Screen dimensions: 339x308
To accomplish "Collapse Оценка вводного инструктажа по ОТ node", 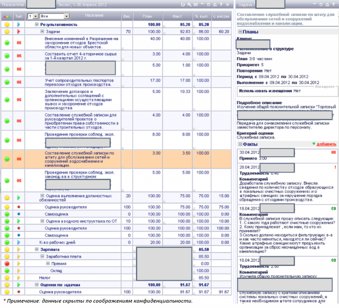I will (x=42, y=221).
